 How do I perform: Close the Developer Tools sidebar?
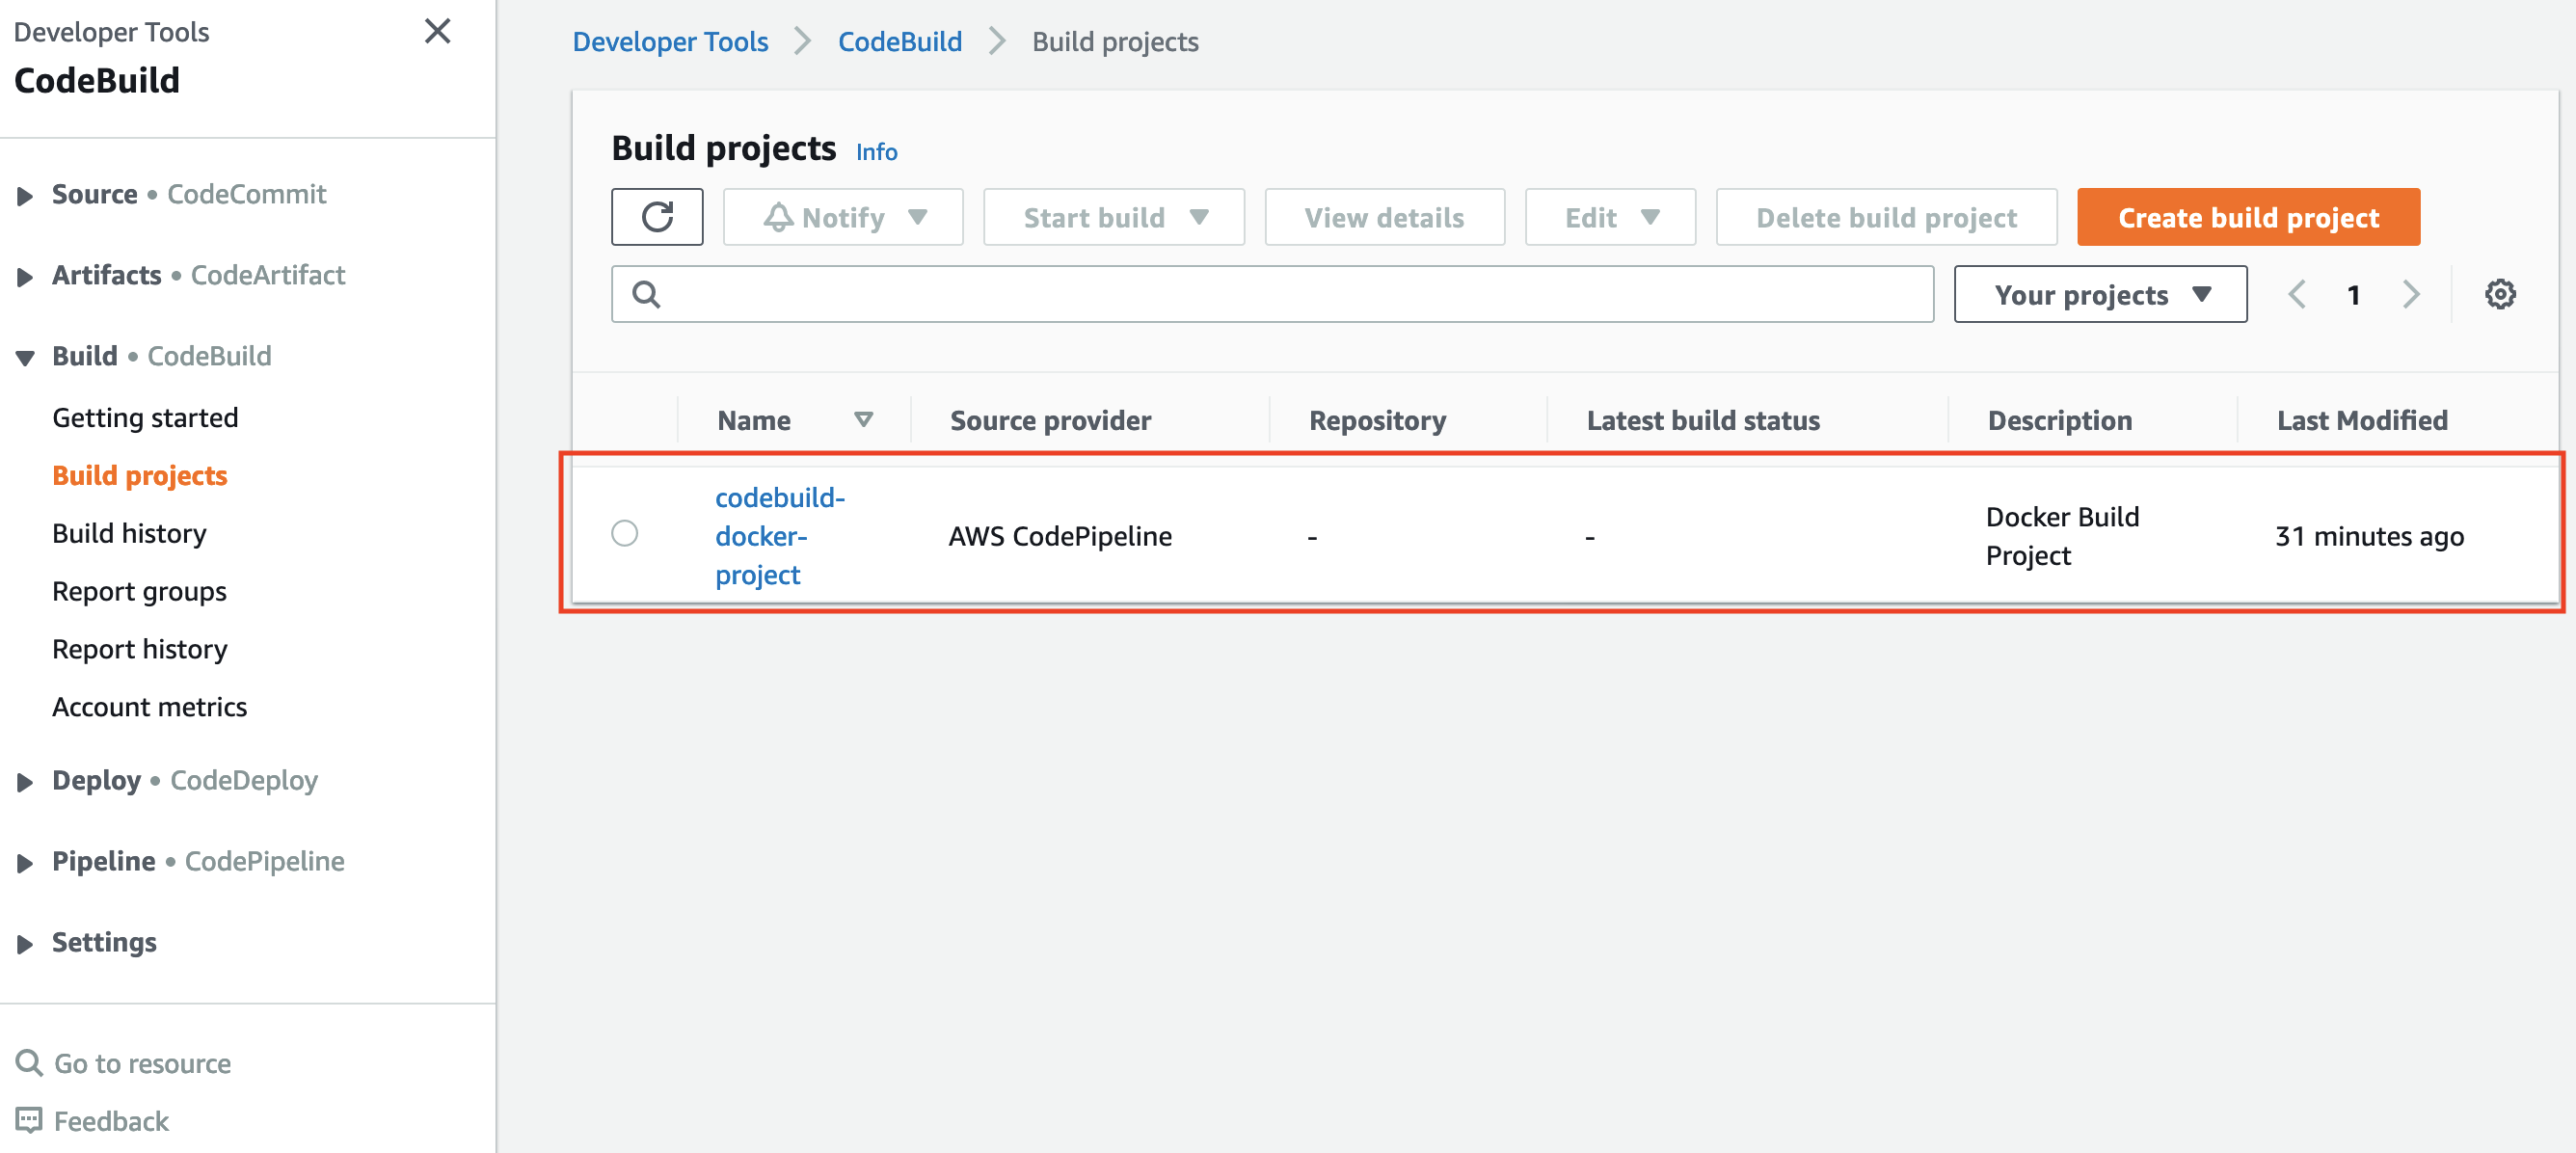click(x=438, y=31)
